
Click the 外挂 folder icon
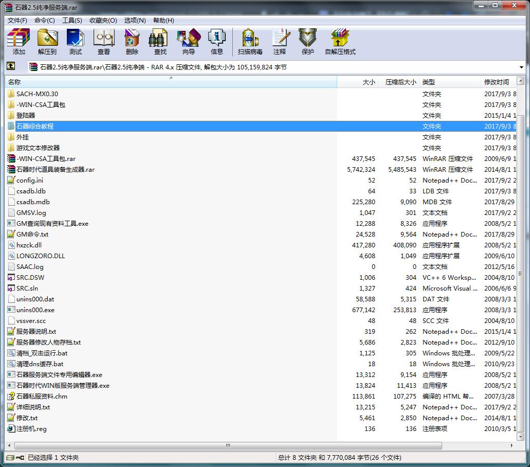[11, 137]
